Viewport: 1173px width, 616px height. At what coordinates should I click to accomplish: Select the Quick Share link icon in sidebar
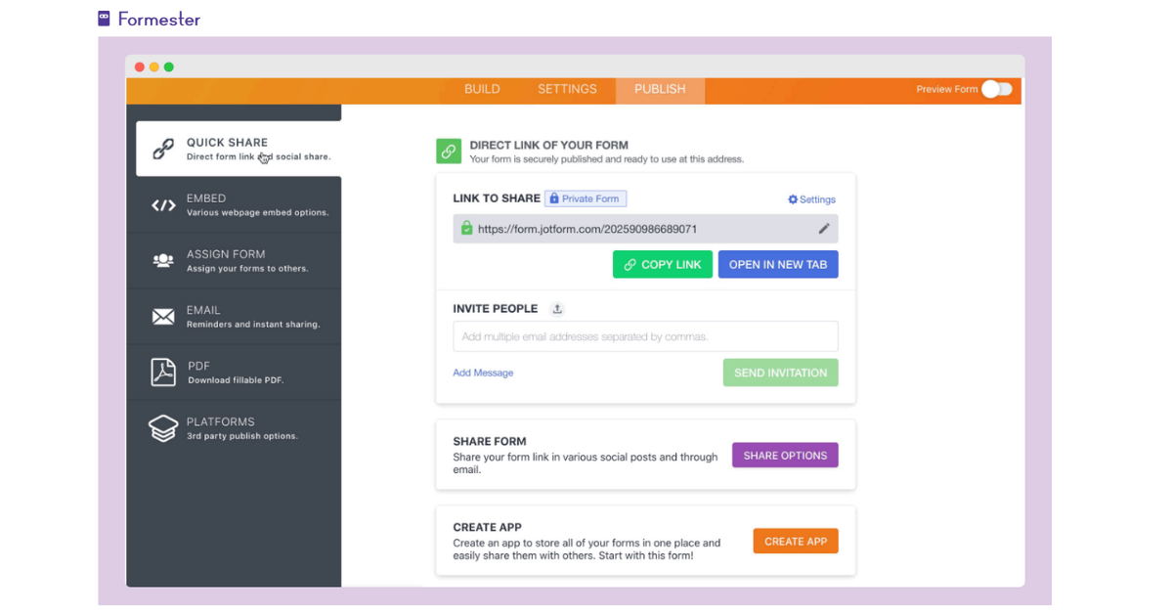[x=163, y=149]
